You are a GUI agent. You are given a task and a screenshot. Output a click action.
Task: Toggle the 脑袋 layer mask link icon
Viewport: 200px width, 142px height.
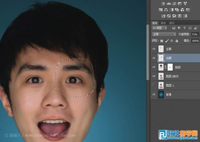165,67
